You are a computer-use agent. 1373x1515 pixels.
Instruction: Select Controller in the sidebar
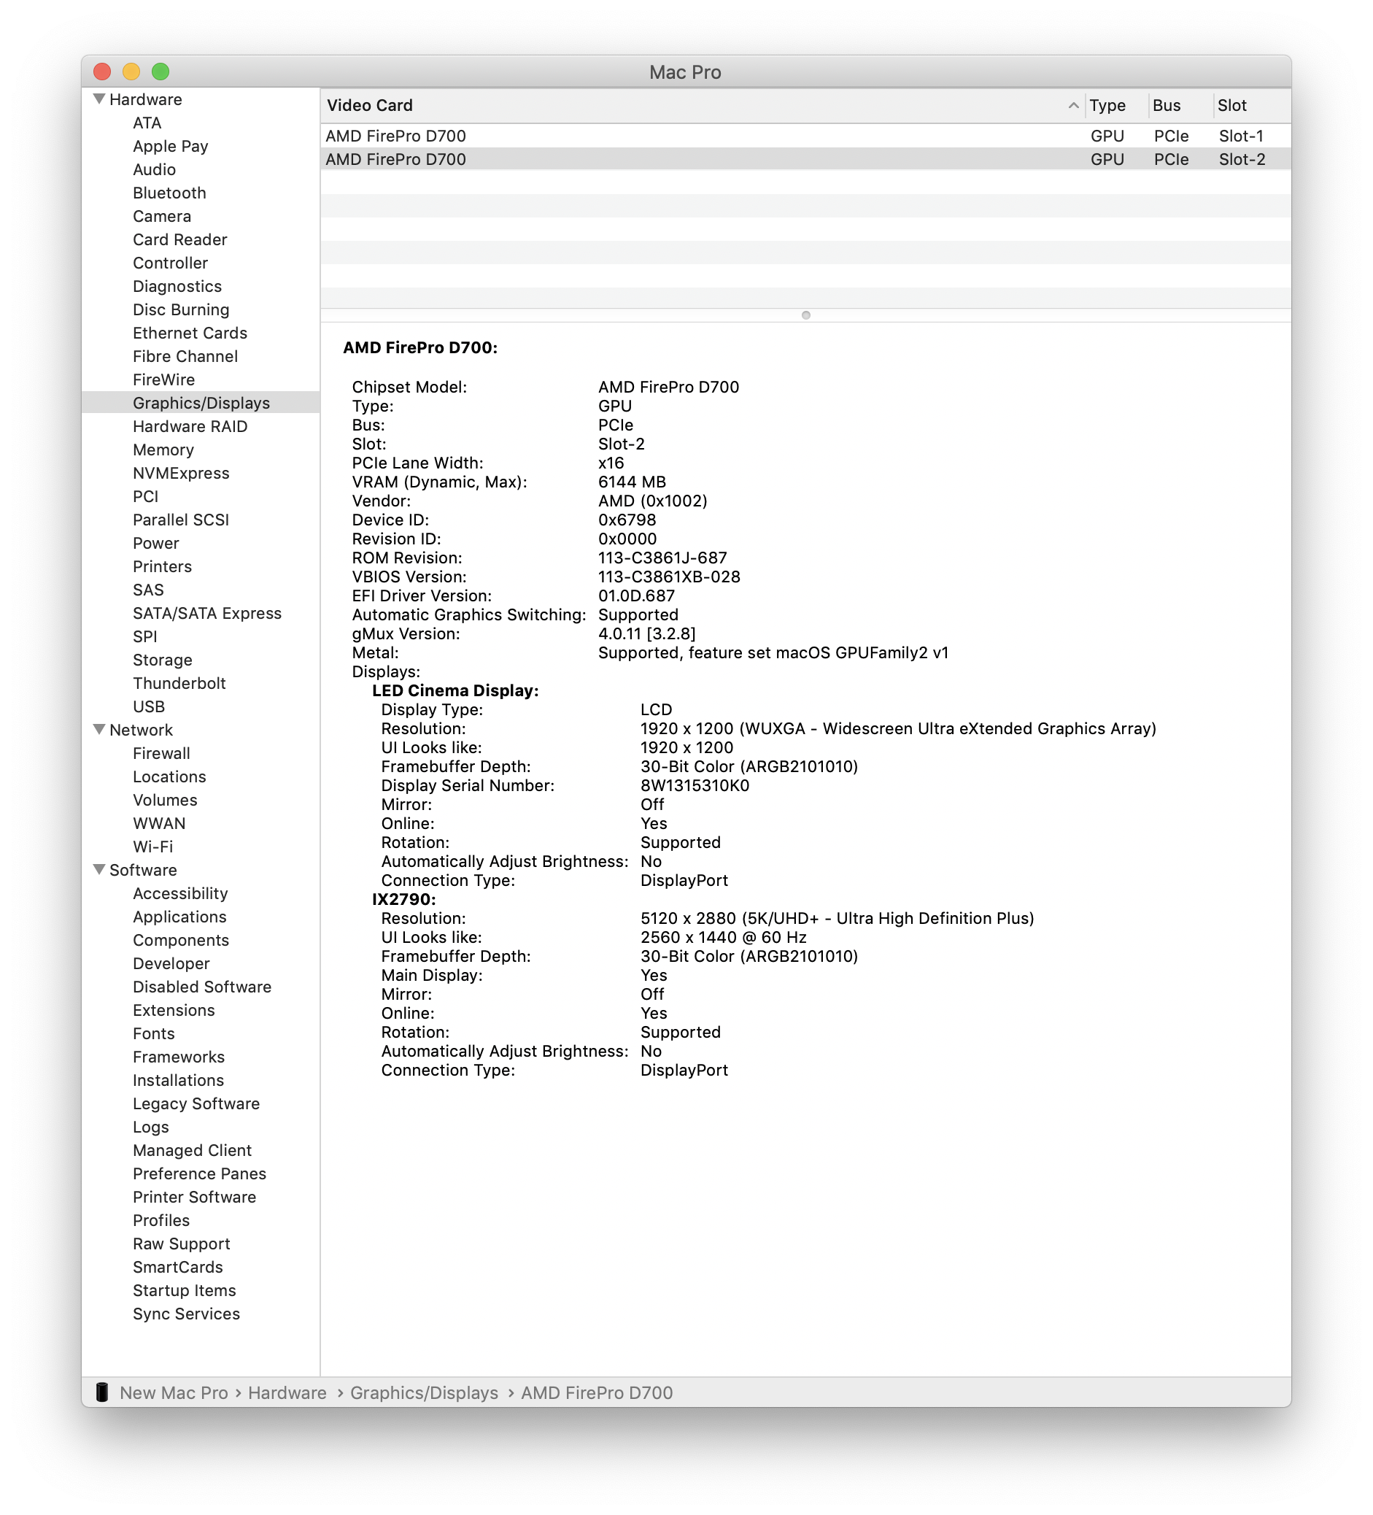[x=170, y=262]
